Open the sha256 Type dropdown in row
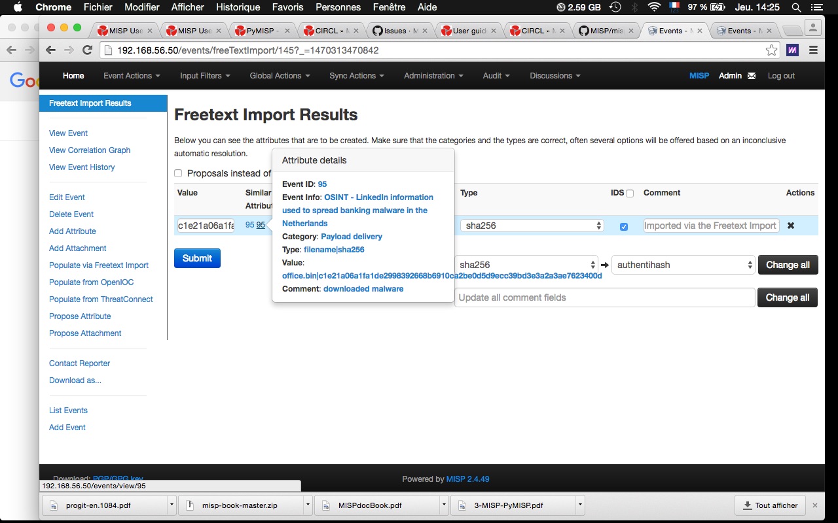The height and width of the screenshot is (523, 838). [530, 226]
